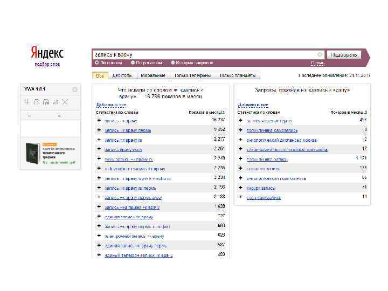The width and height of the screenshot is (388, 291).
Task: Select the 'По словам' radio button
Action: [97, 63]
